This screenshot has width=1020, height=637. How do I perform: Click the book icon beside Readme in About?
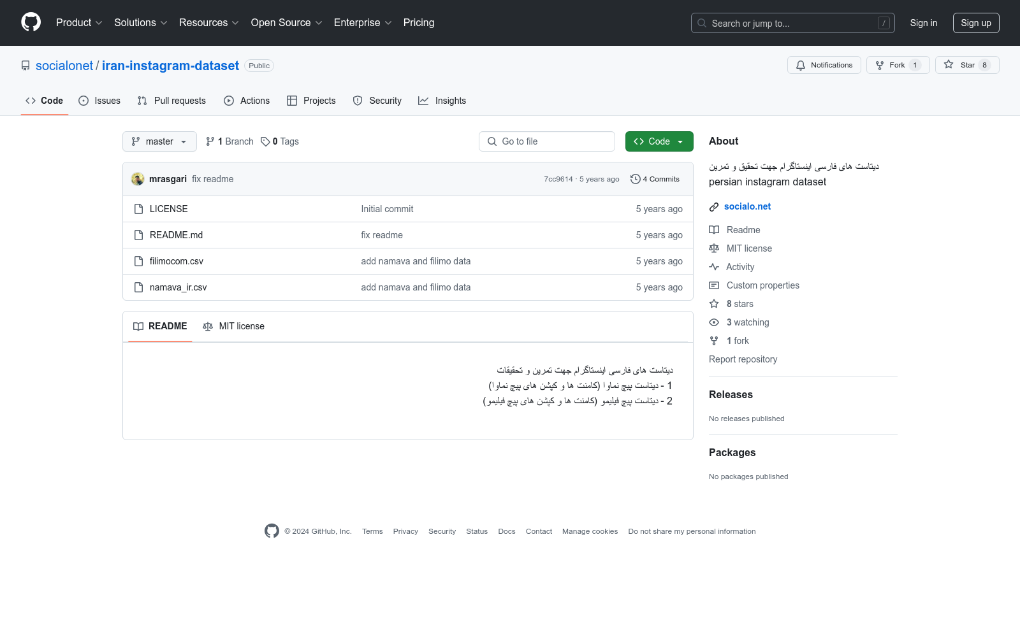(x=714, y=230)
